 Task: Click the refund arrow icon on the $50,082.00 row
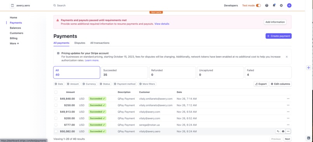click(x=278, y=131)
